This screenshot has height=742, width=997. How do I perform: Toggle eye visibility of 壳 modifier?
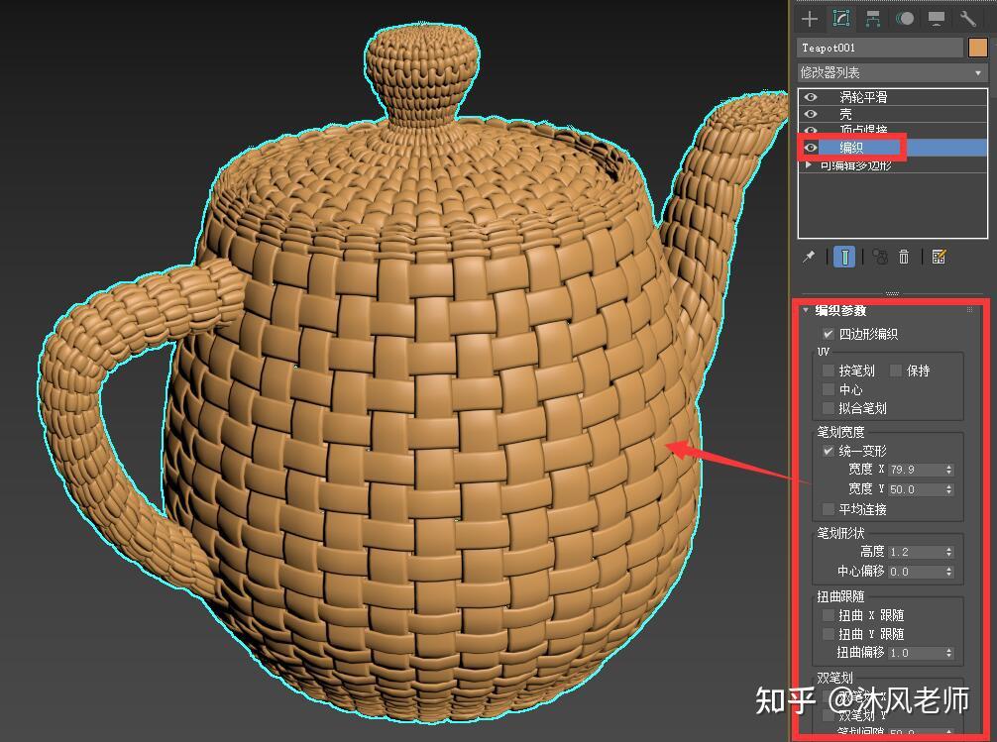point(811,114)
